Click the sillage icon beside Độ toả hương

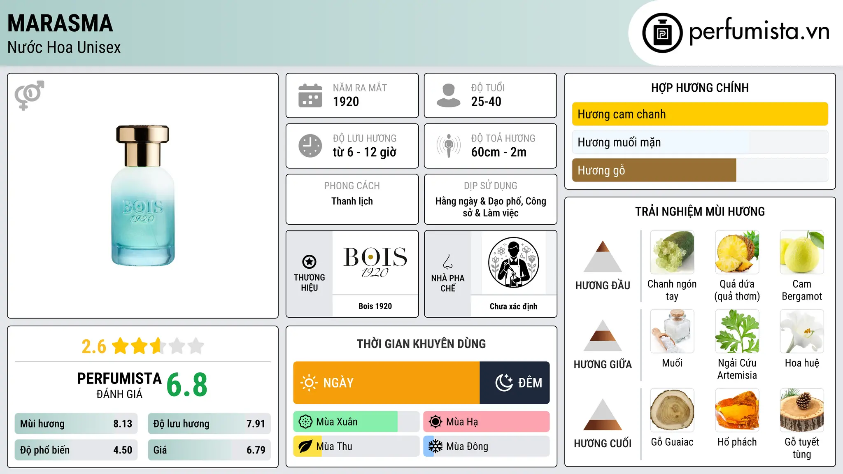pyautogui.click(x=448, y=146)
